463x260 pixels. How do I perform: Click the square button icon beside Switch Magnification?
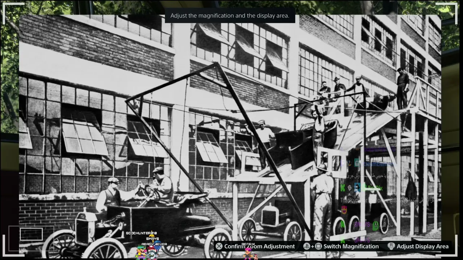pyautogui.click(x=318, y=246)
